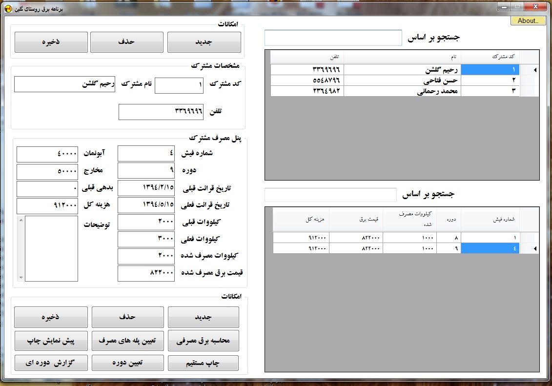This screenshot has height=386, width=552.
Task: Click the کیلووات مصرف شده column header
Action: tap(410, 219)
